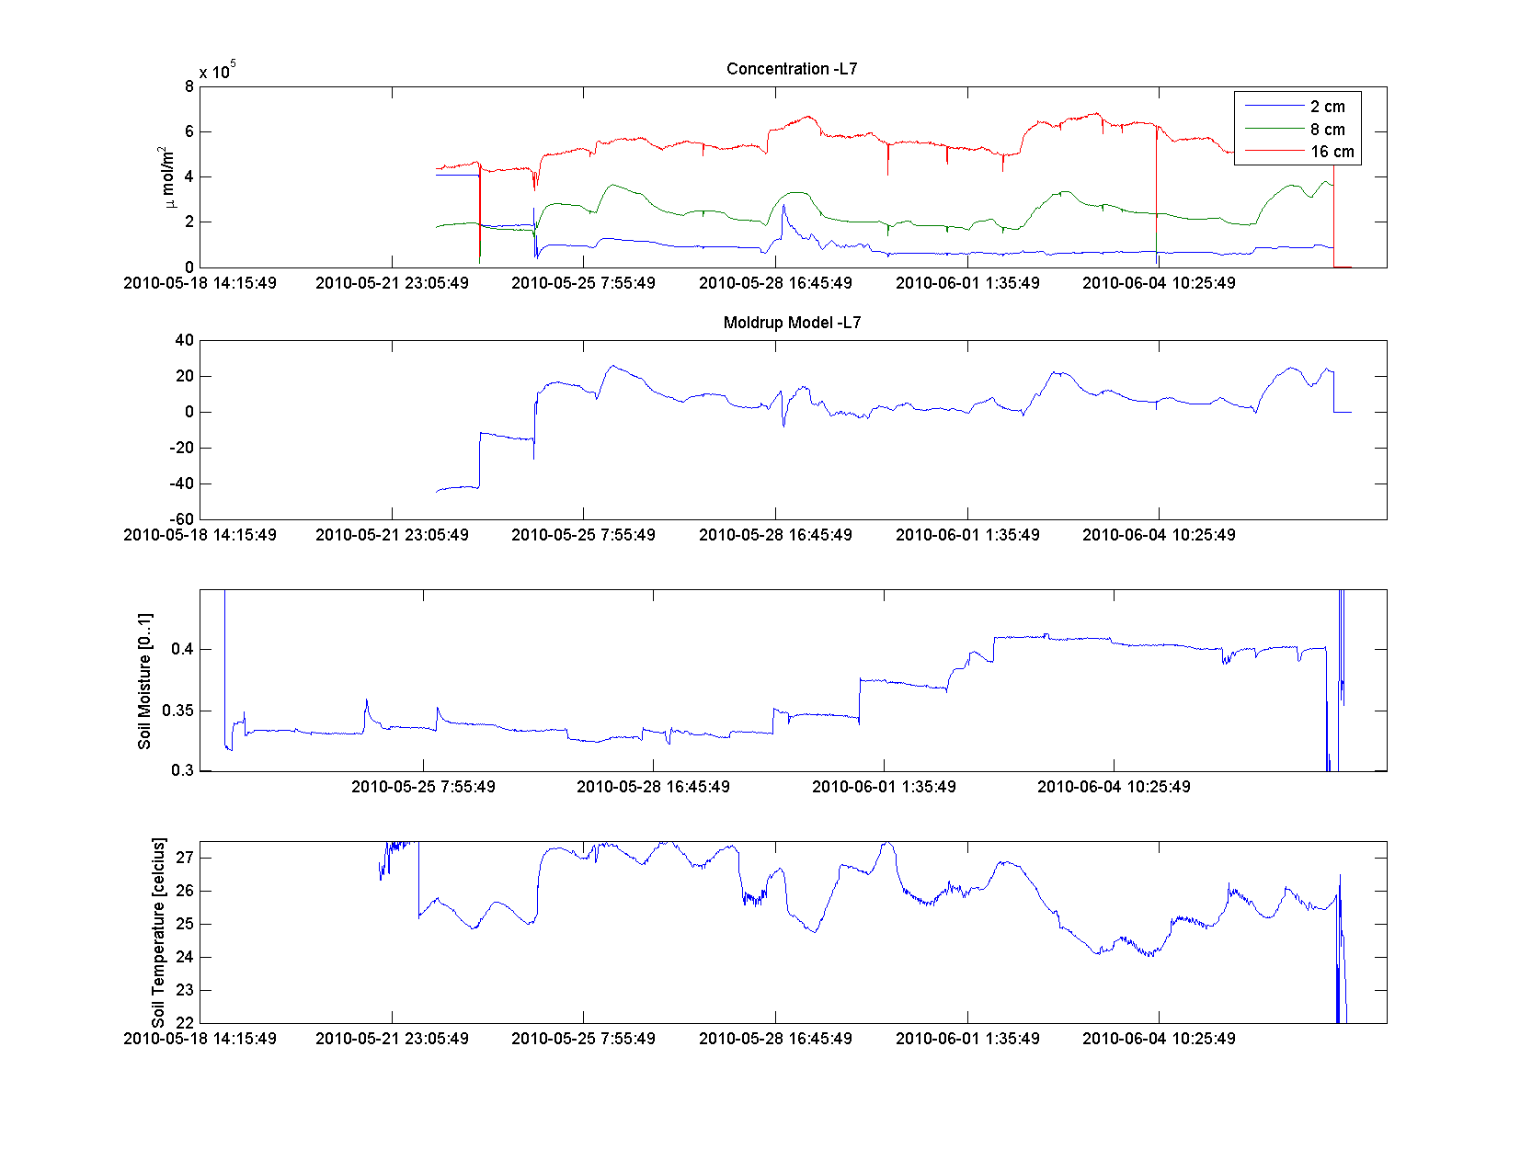Click "2010-06-04 10:25:49" tick under Soil Moisture plot
Image resolution: width=1532 pixels, height=1149 pixels.
tap(1114, 787)
